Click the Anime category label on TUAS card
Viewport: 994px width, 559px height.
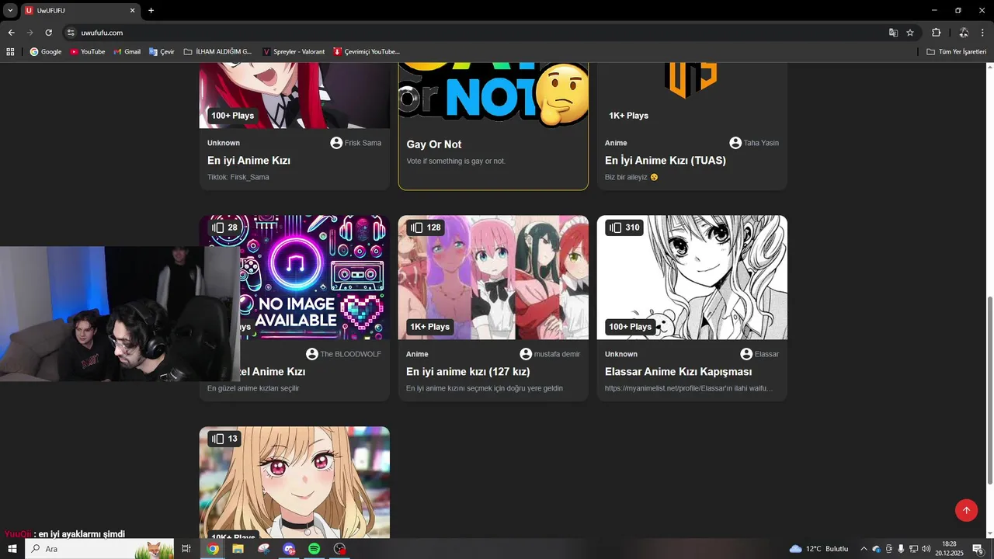[x=616, y=143]
